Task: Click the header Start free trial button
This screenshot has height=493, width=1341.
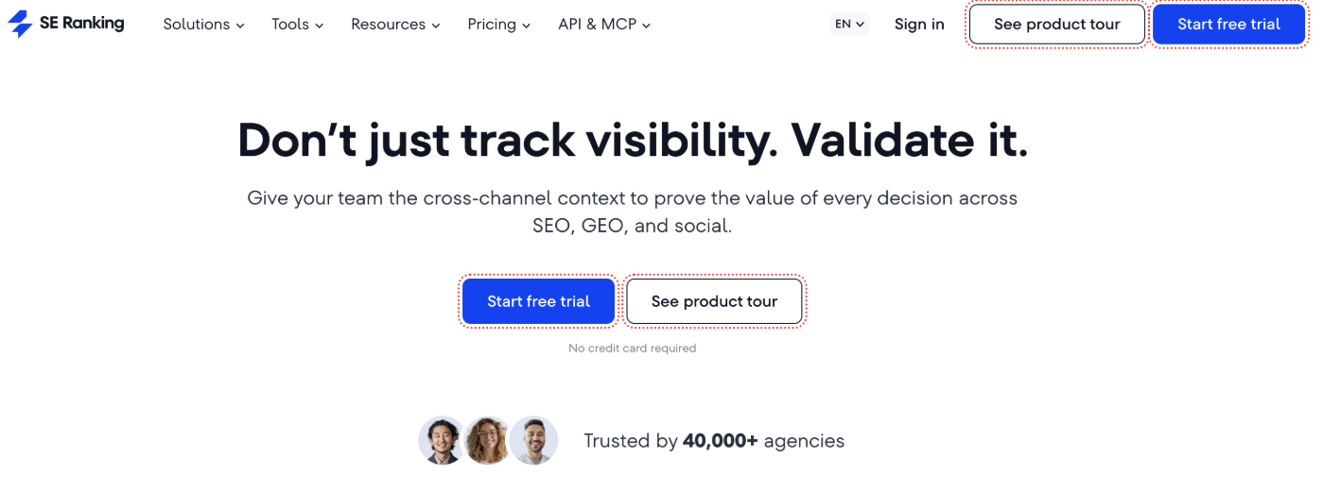Action: coord(1229,25)
